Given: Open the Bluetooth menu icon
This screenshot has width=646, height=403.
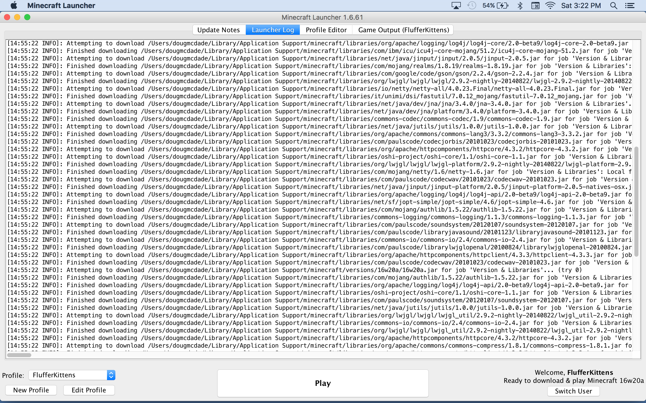Looking at the screenshot, I should tap(520, 5).
